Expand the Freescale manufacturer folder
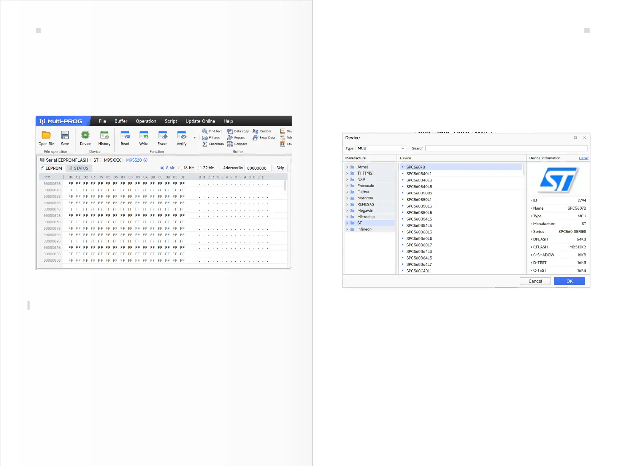The height and width of the screenshot is (466, 625). pos(347,186)
